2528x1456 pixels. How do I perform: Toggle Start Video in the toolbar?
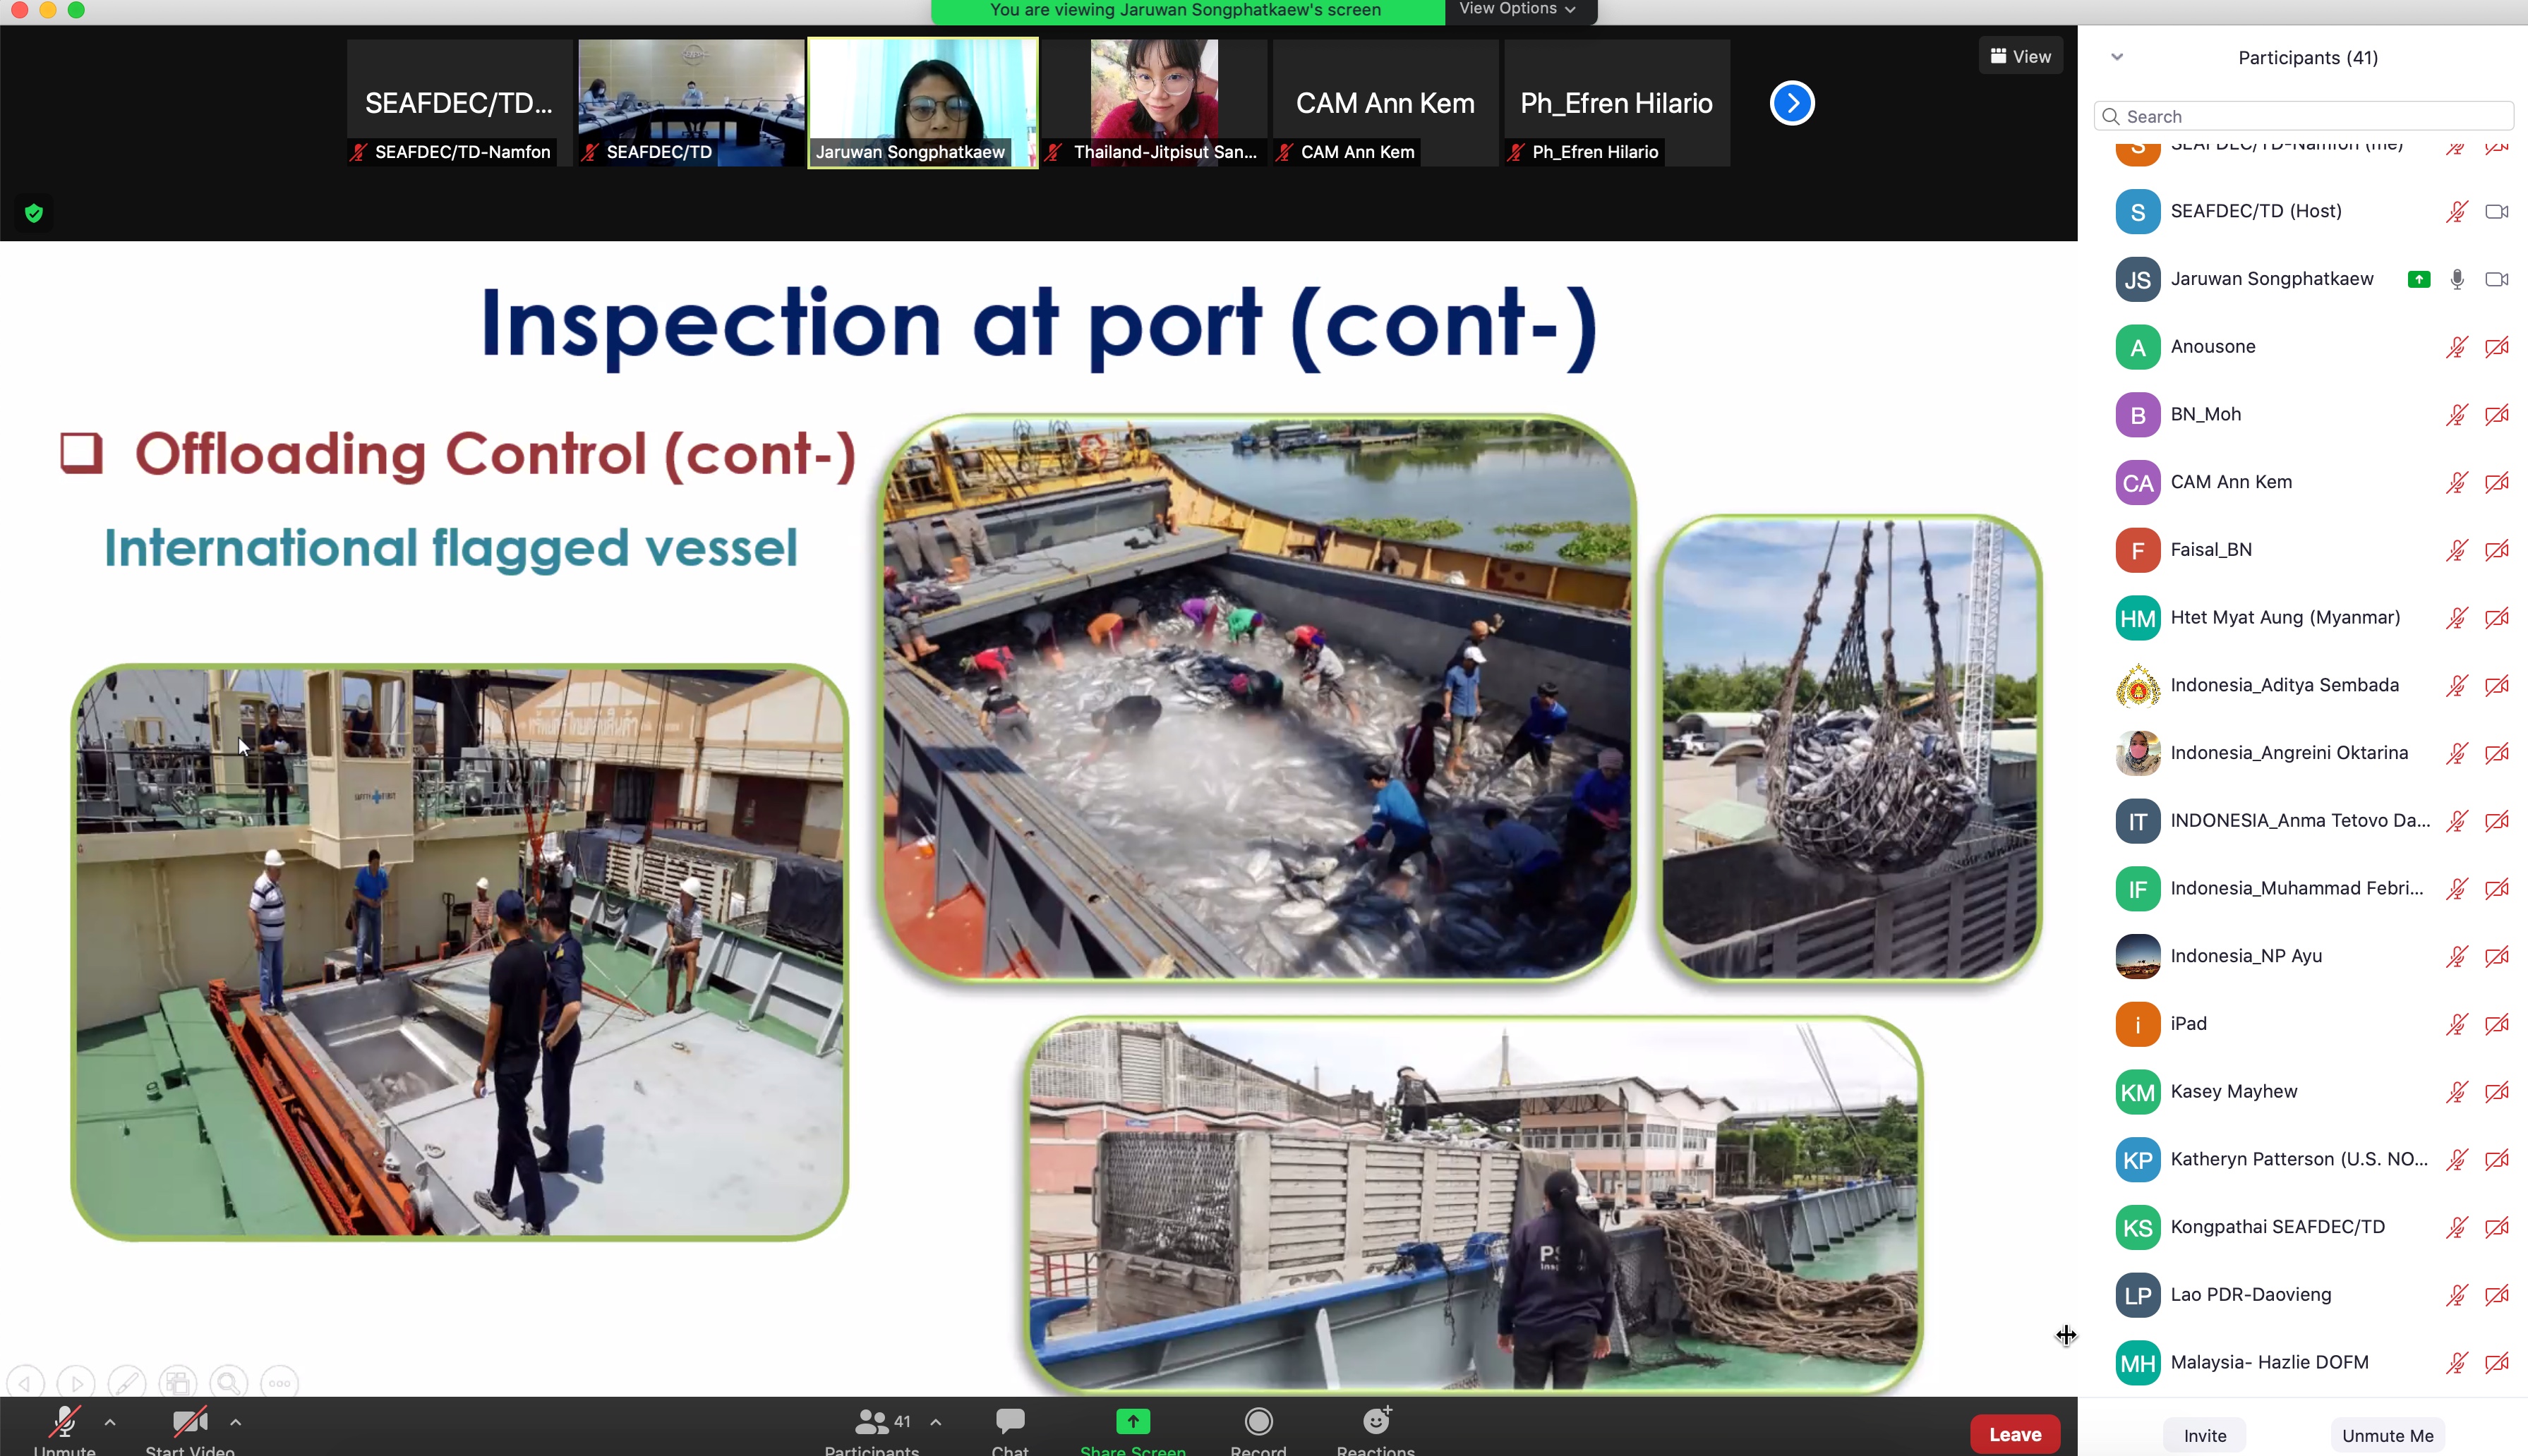coord(189,1421)
